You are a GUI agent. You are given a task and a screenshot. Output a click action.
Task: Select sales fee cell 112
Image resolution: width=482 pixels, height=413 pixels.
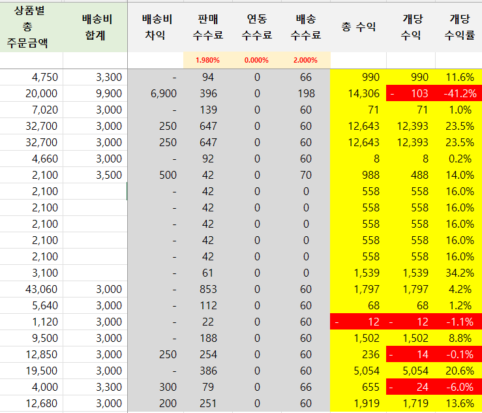(208, 305)
